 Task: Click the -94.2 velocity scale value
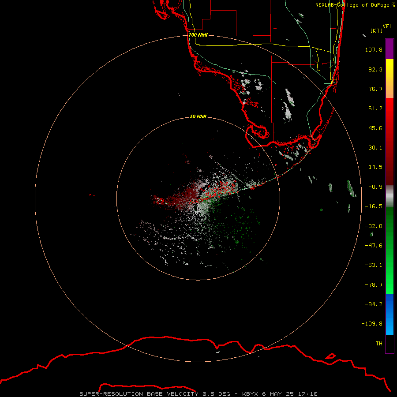374,304
